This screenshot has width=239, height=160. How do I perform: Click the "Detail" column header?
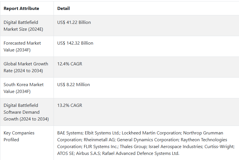point(64,9)
